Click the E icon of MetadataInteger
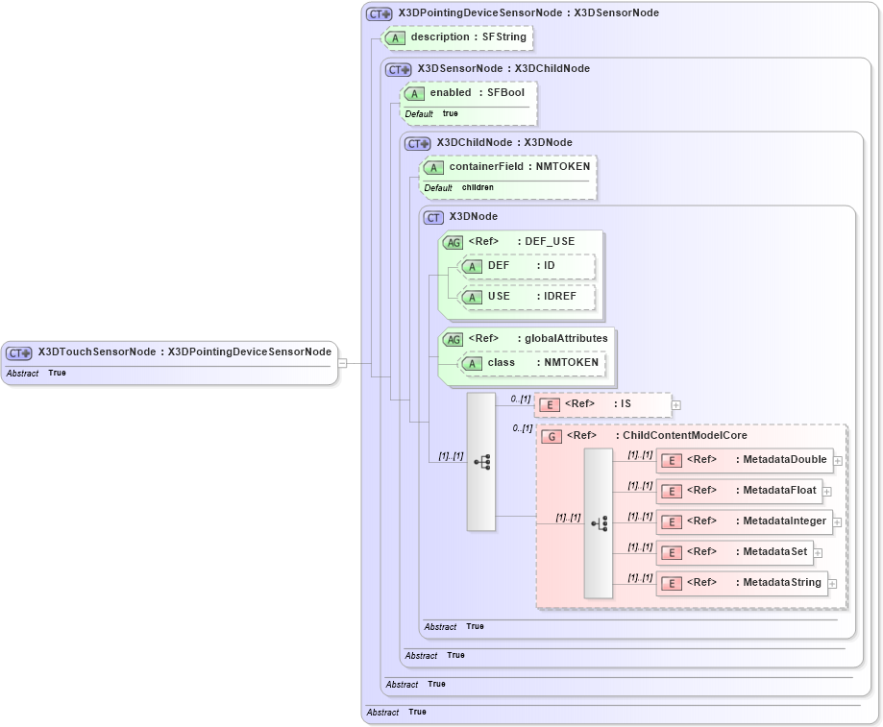This screenshot has height=727, width=883. 672,522
